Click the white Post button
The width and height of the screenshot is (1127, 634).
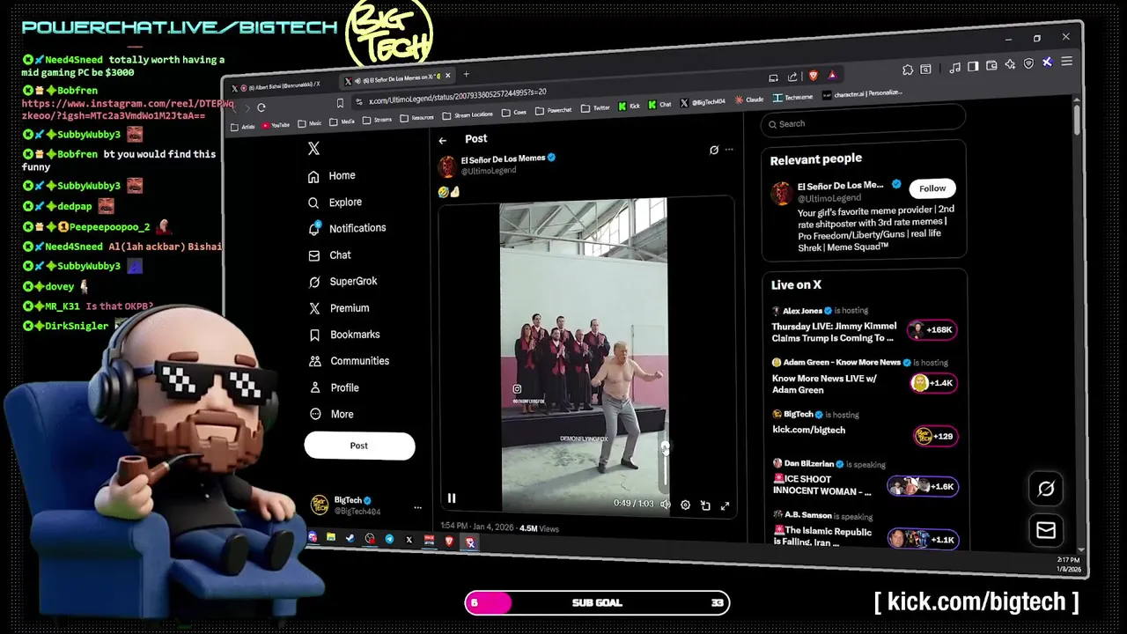[x=359, y=446]
